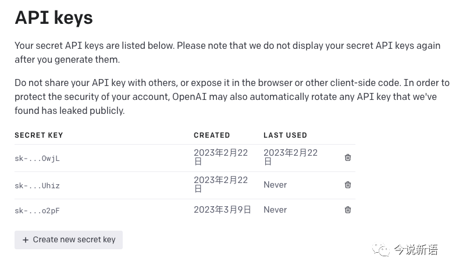Image resolution: width=452 pixels, height=269 pixels.
Task: Click Never in the sk-...o2pF row
Action: pos(275,210)
